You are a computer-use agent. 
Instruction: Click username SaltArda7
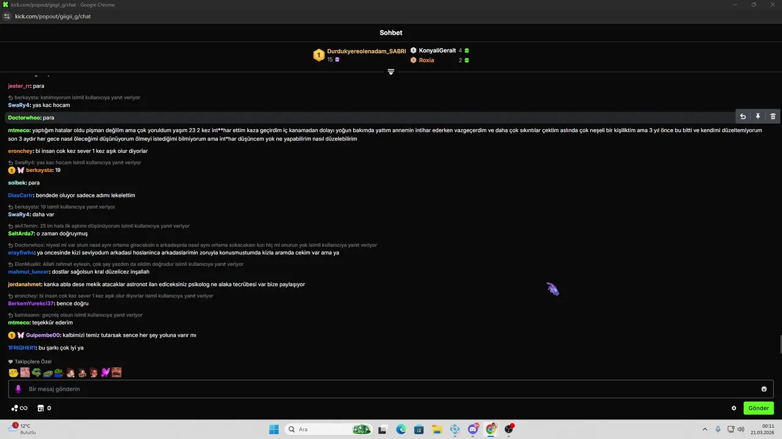(x=21, y=234)
